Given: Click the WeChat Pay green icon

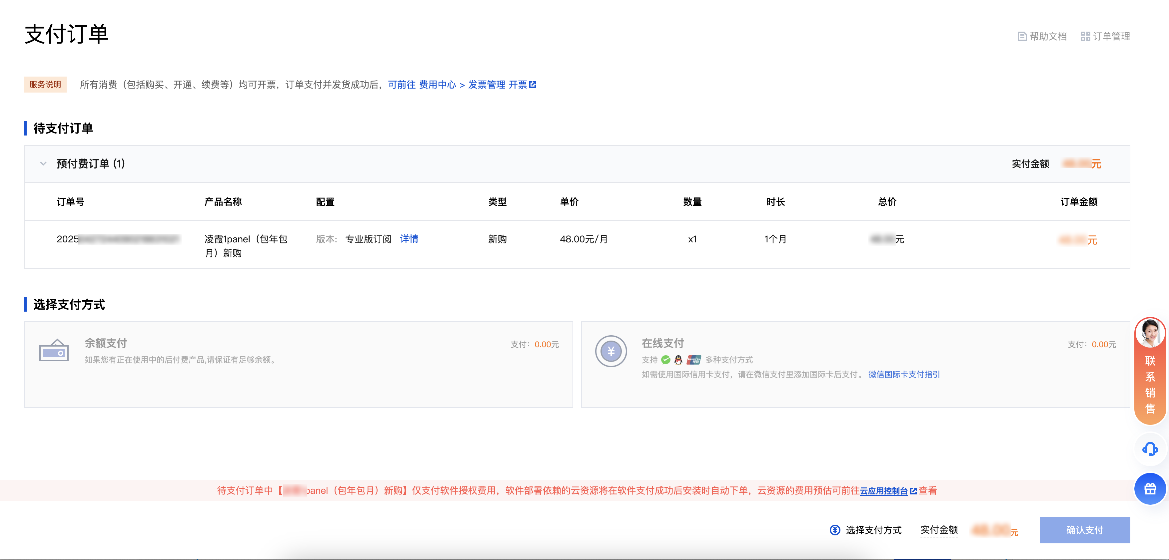Looking at the screenshot, I should tap(666, 360).
